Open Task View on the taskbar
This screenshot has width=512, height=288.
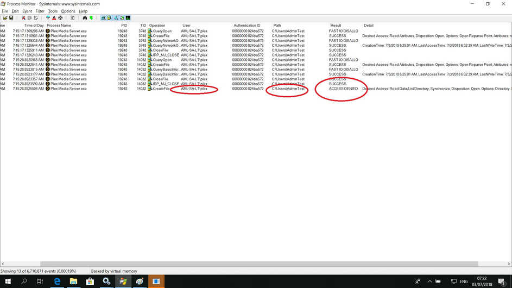(40, 281)
